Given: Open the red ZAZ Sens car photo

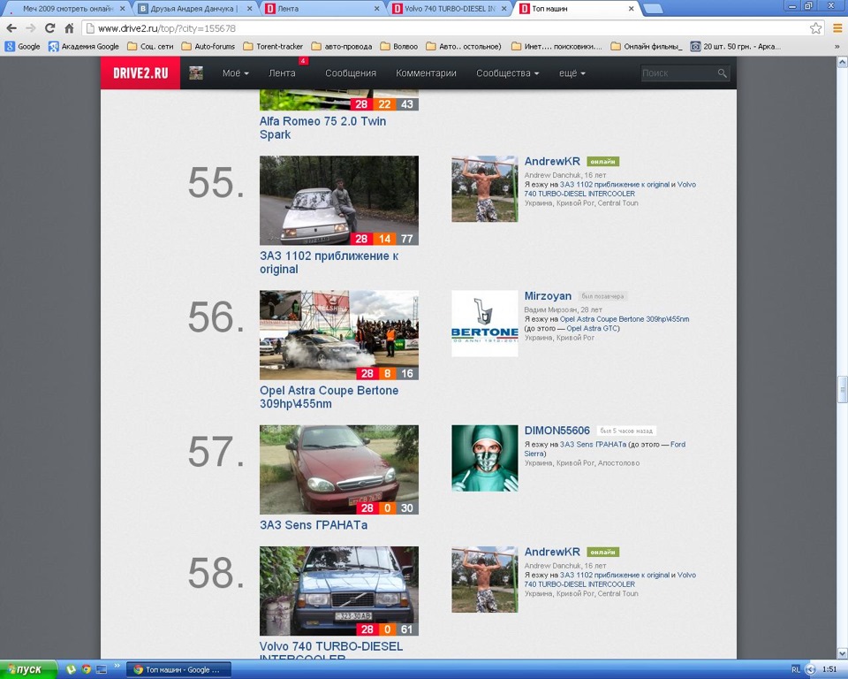Looking at the screenshot, I should 339,469.
